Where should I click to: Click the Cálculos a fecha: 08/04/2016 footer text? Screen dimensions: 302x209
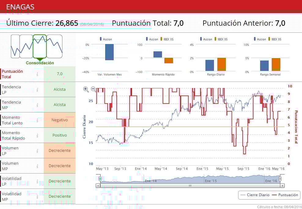[x=279, y=207]
